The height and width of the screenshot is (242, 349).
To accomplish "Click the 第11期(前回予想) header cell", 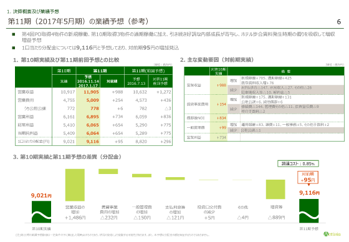I will (148, 70).
